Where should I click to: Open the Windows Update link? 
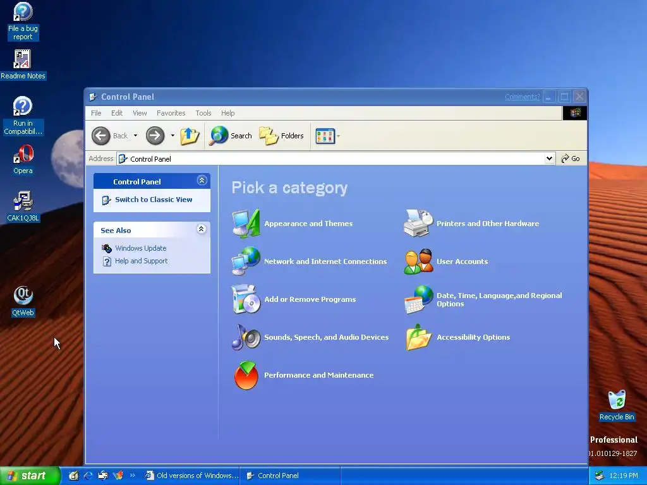point(141,248)
